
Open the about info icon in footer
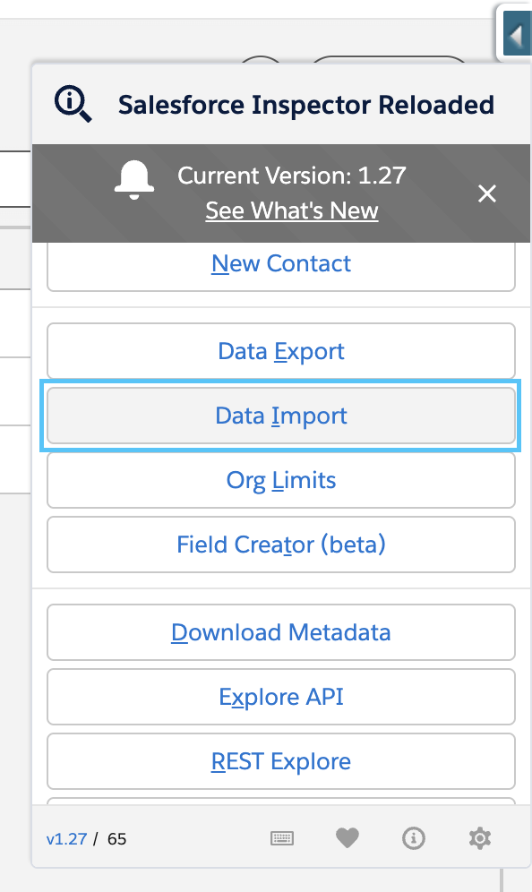click(414, 838)
